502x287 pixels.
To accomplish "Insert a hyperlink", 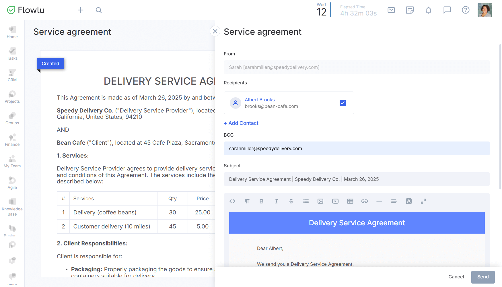I will tap(365, 201).
